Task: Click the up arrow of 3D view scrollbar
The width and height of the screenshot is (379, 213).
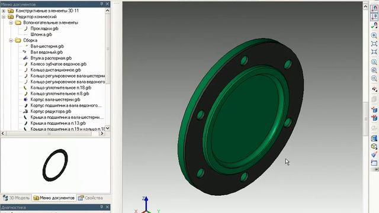Action: click(x=365, y=7)
